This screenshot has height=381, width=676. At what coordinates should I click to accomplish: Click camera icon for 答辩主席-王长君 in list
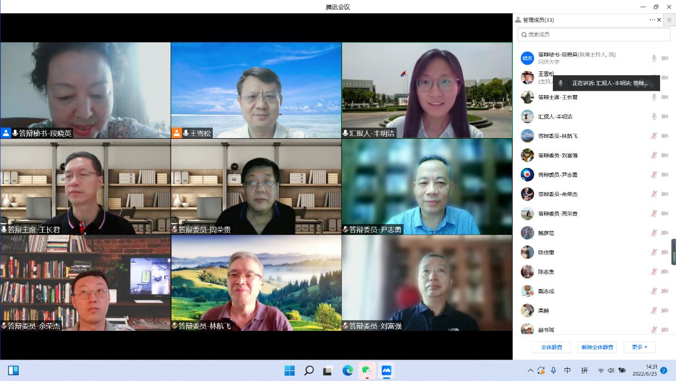point(665,97)
